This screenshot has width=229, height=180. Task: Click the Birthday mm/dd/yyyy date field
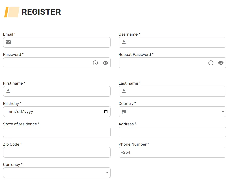point(57,112)
